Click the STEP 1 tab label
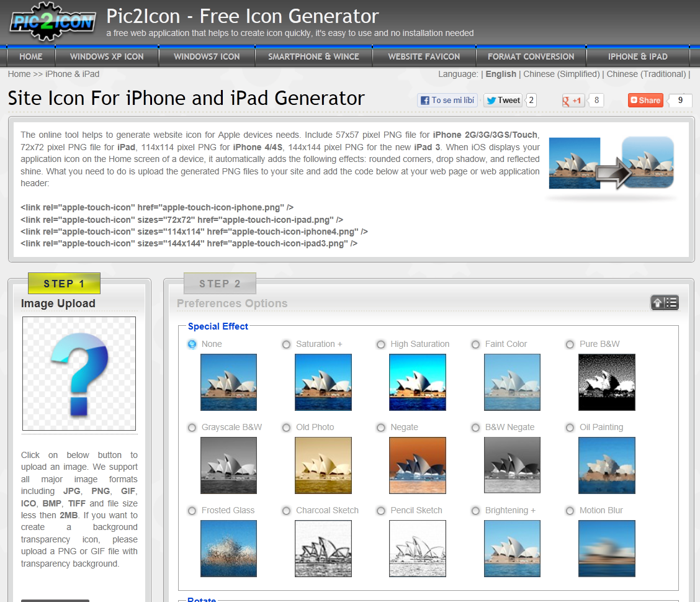Viewport: 700px width, 602px height. click(64, 283)
